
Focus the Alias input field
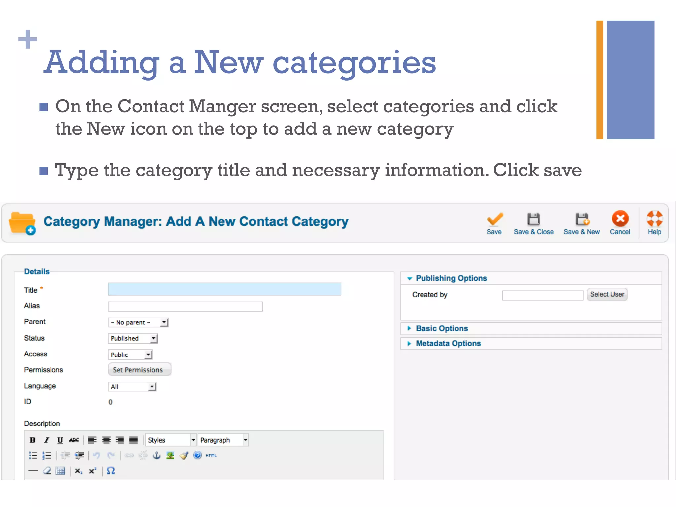click(x=185, y=306)
